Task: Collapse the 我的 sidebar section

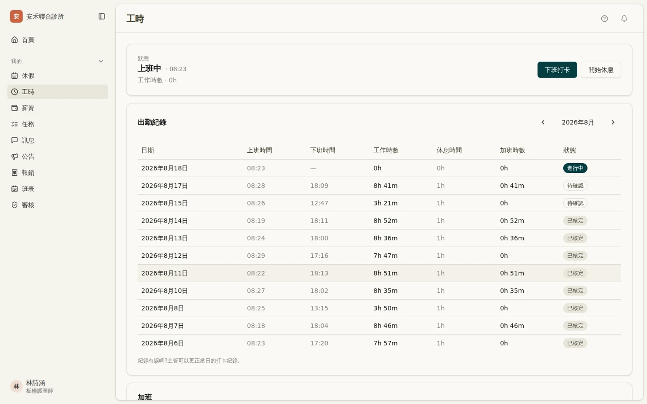Action: coord(101,61)
